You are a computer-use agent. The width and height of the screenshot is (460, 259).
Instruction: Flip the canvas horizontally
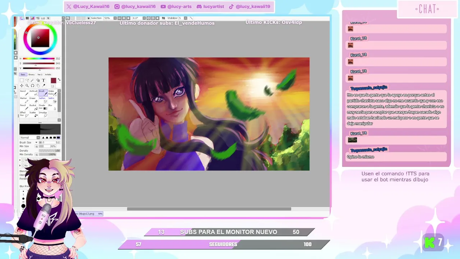164,18
